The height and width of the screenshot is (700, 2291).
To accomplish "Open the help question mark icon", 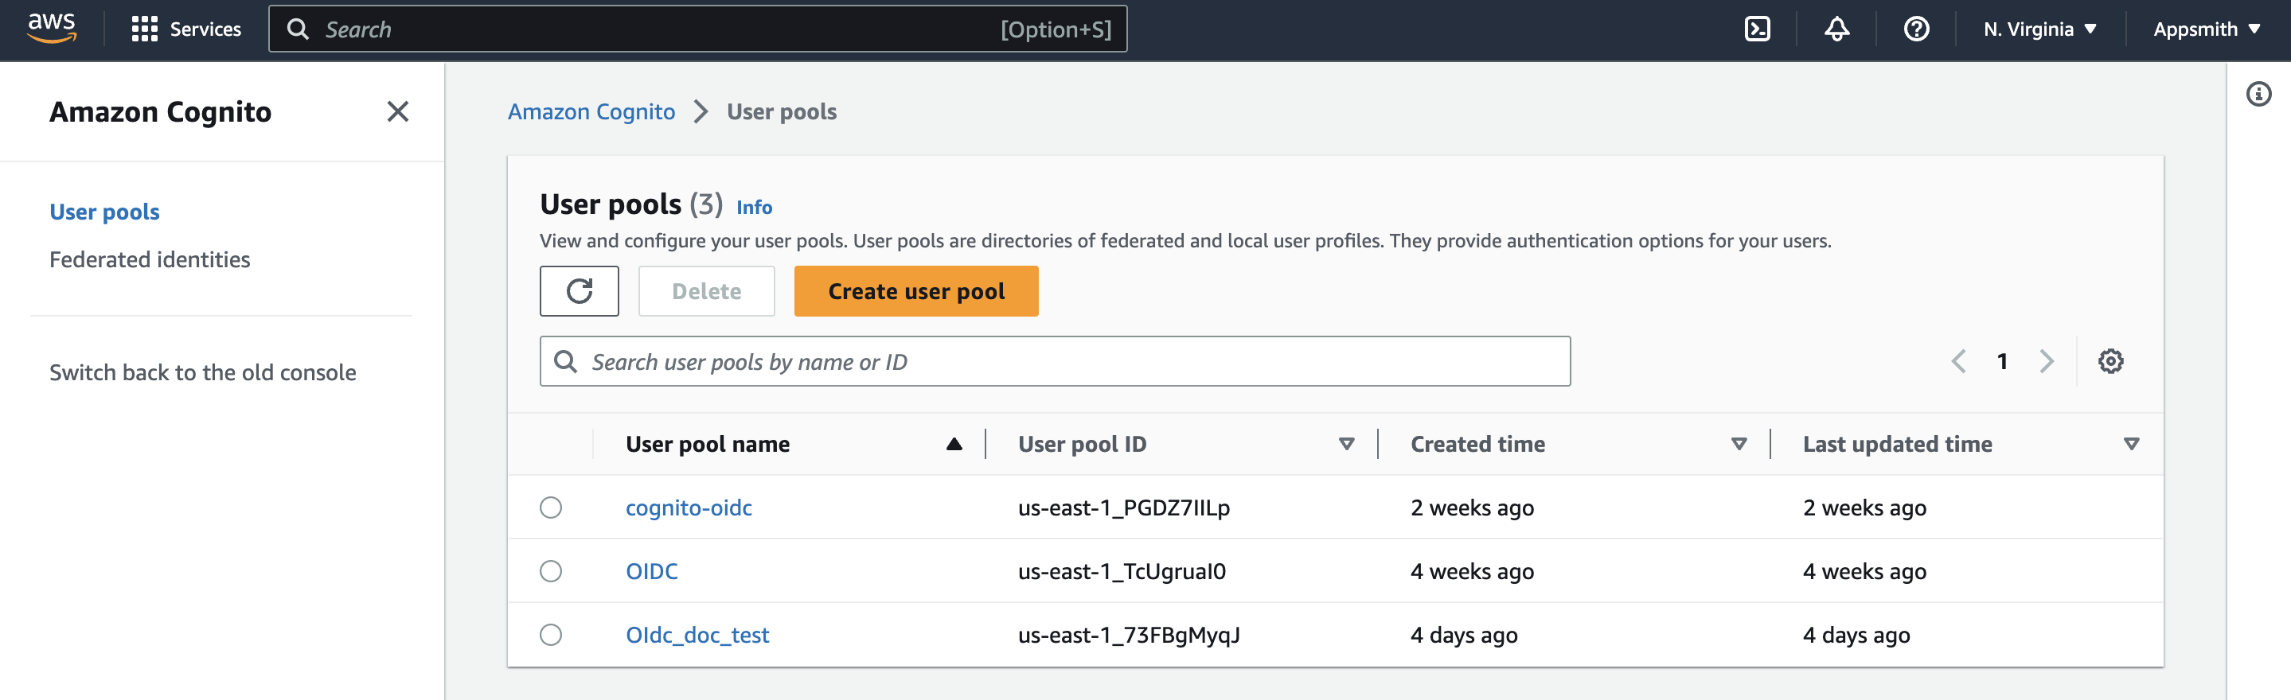I will [1916, 29].
